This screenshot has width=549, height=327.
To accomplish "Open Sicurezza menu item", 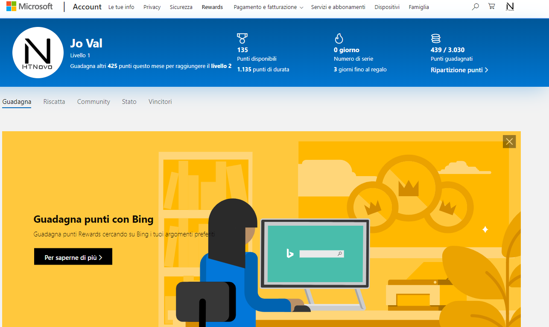I will click(181, 7).
